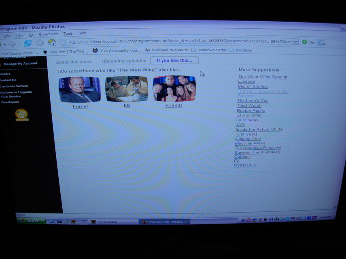Open the TiVo Central Online bookmark
The image size is (346, 259).
20,53
